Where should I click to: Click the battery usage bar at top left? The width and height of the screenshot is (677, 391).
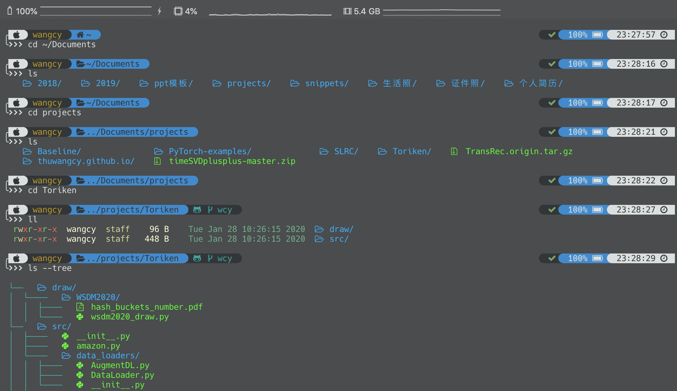click(x=96, y=11)
